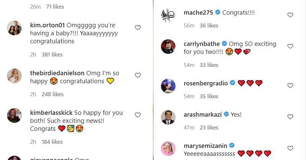Screen dimensions: 306x160
Task: Open the marysemizanin username link
Action: click(x=205, y=145)
